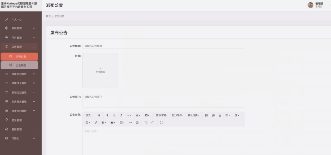Open the indent options dropdown
Viewport: 331px width, 155px height.
237,115
